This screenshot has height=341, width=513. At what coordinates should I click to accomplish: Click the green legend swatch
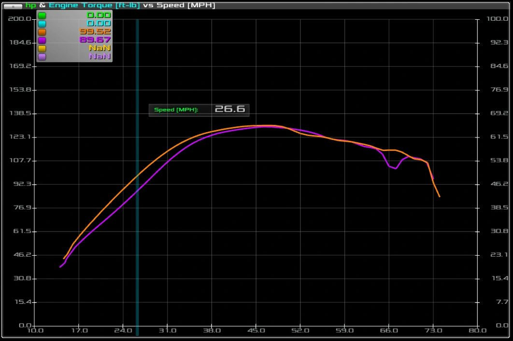[x=42, y=15]
